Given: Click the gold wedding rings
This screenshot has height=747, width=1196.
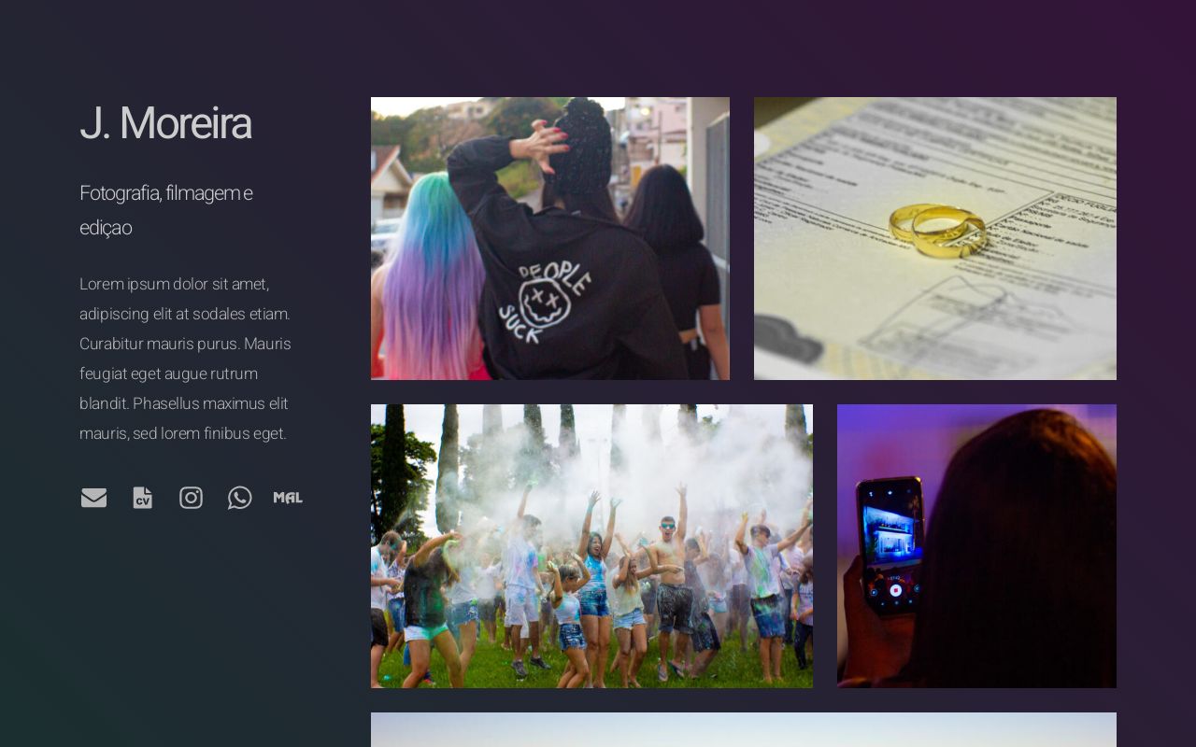Looking at the screenshot, I should click(x=937, y=230).
